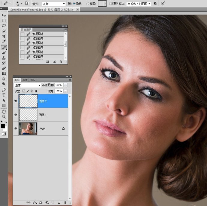This screenshot has width=207, height=206.
Task: Open the 模式 blend mode dropdown
Action: click(53, 4)
